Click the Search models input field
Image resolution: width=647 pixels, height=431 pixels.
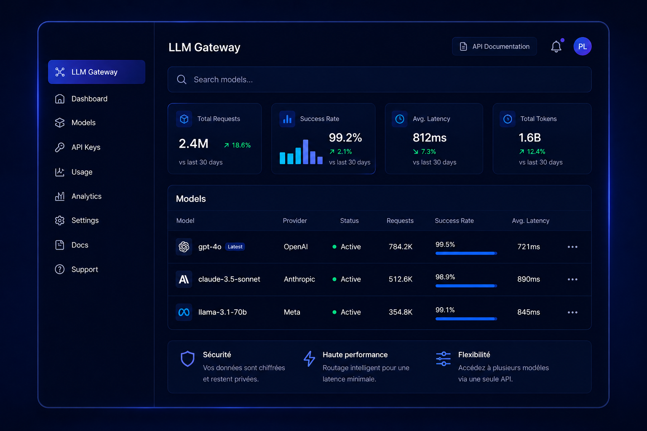[380, 80]
